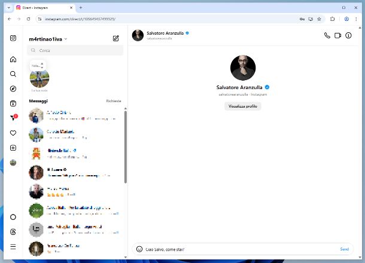Bookmark this page with star icon
365x263 pixels.
(x=319, y=19)
